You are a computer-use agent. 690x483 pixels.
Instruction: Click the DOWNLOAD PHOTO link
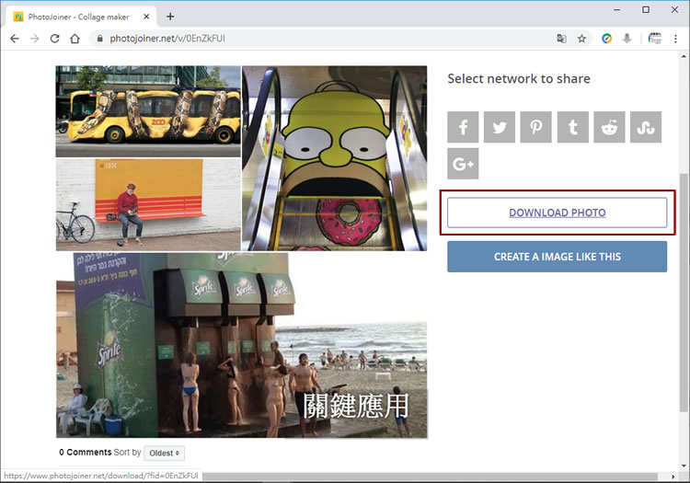(558, 213)
